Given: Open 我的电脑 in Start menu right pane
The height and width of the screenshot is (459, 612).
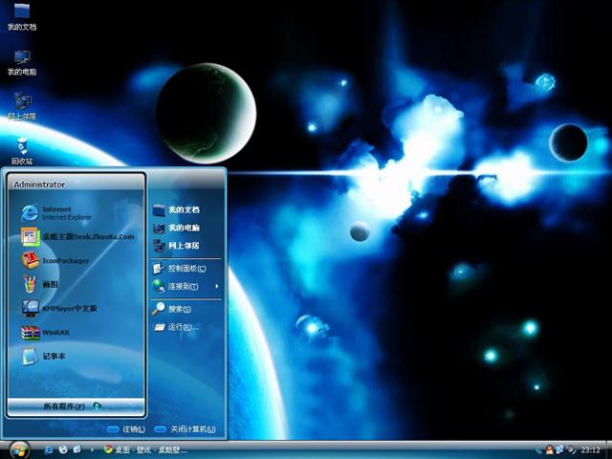Looking at the screenshot, I should tap(186, 228).
